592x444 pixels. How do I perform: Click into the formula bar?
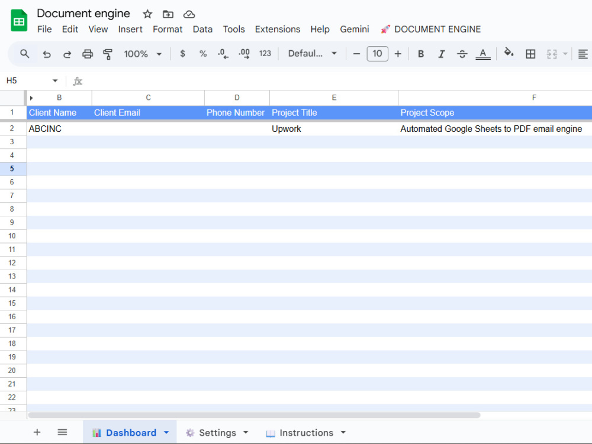pyautogui.click(x=336, y=81)
